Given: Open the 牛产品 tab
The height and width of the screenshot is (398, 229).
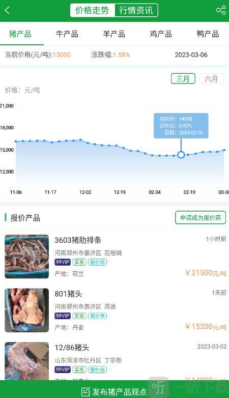Looking at the screenshot, I should [x=67, y=34].
